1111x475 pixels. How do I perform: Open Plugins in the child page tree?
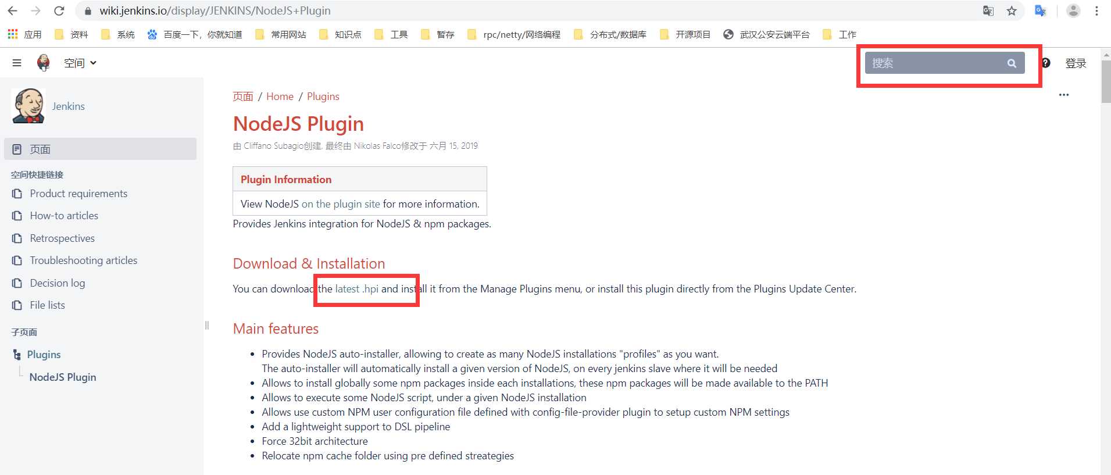point(44,355)
